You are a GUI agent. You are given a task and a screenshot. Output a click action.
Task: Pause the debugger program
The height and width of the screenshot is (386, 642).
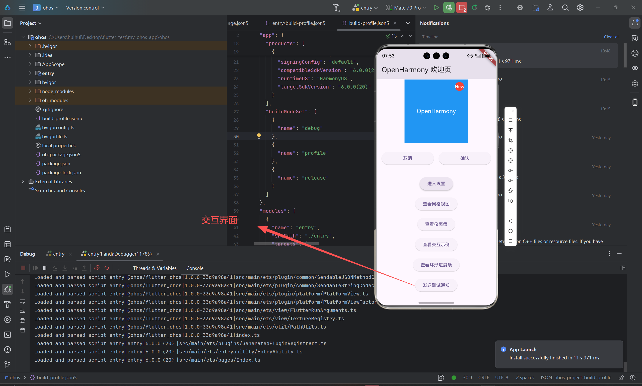(x=45, y=268)
